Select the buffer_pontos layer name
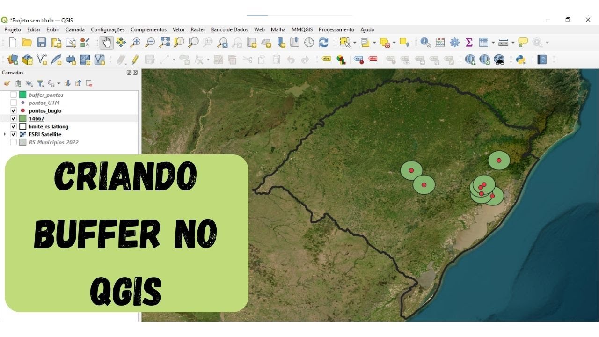 46,95
